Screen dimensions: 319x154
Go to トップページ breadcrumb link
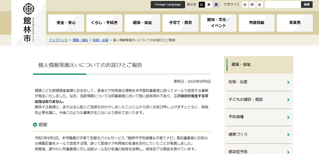(x=58, y=40)
